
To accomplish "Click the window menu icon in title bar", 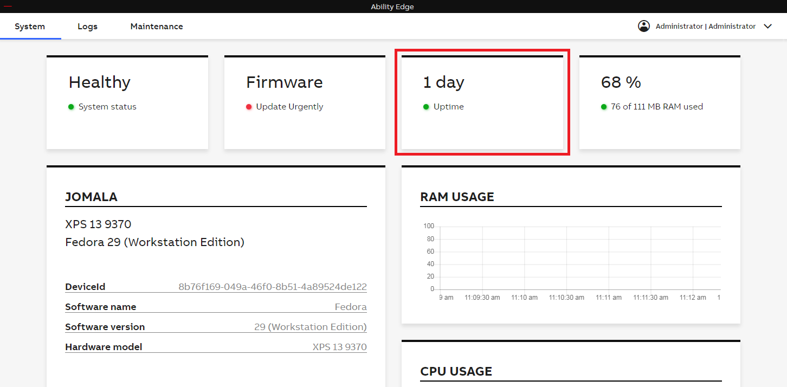I will 8,6.
